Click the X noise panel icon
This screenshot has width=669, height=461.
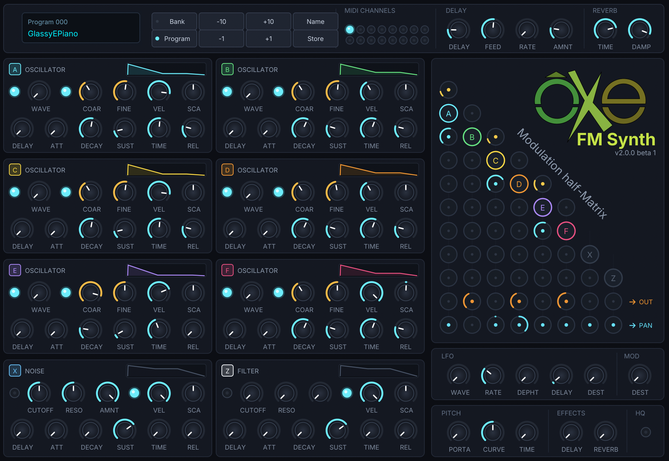(x=15, y=371)
